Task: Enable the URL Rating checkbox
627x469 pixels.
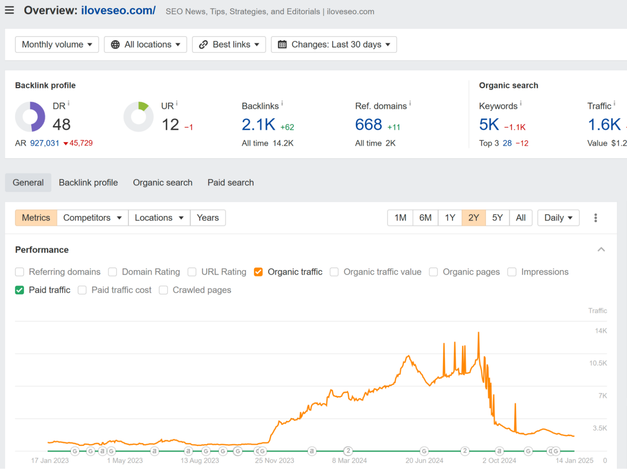Action: (x=192, y=272)
